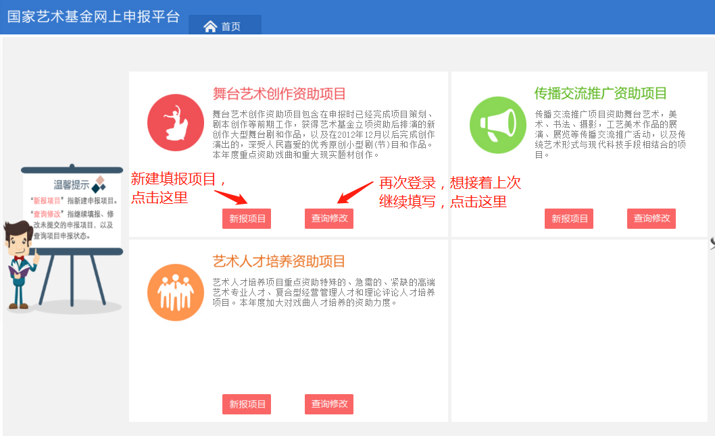
Task: Click the red arrow pointing to 查询修改
Action: (x=355, y=192)
